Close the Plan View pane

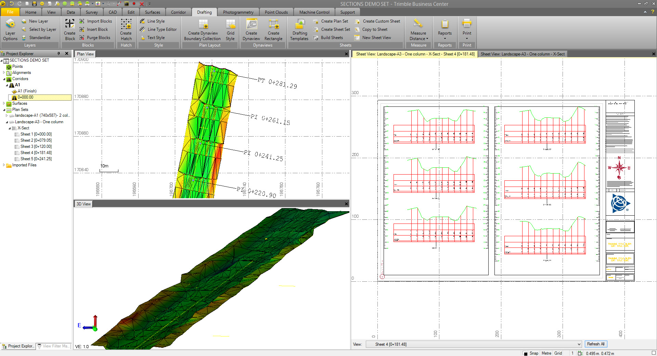point(346,54)
